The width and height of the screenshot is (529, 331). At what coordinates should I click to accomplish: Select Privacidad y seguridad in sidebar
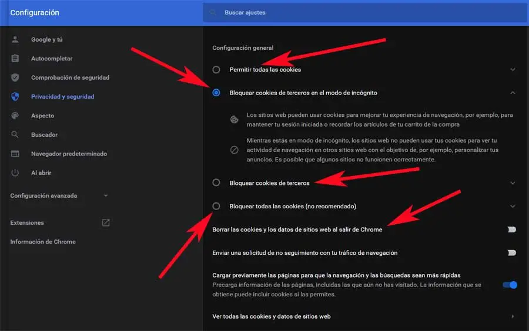pos(63,97)
